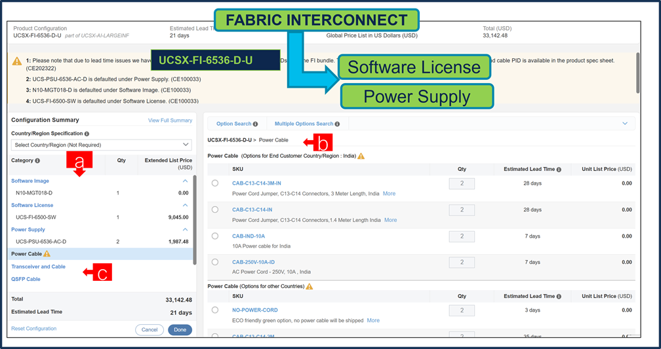Click More for CAB-C13-C14-3M-IN description
The height and width of the screenshot is (349, 661).
coord(389,194)
